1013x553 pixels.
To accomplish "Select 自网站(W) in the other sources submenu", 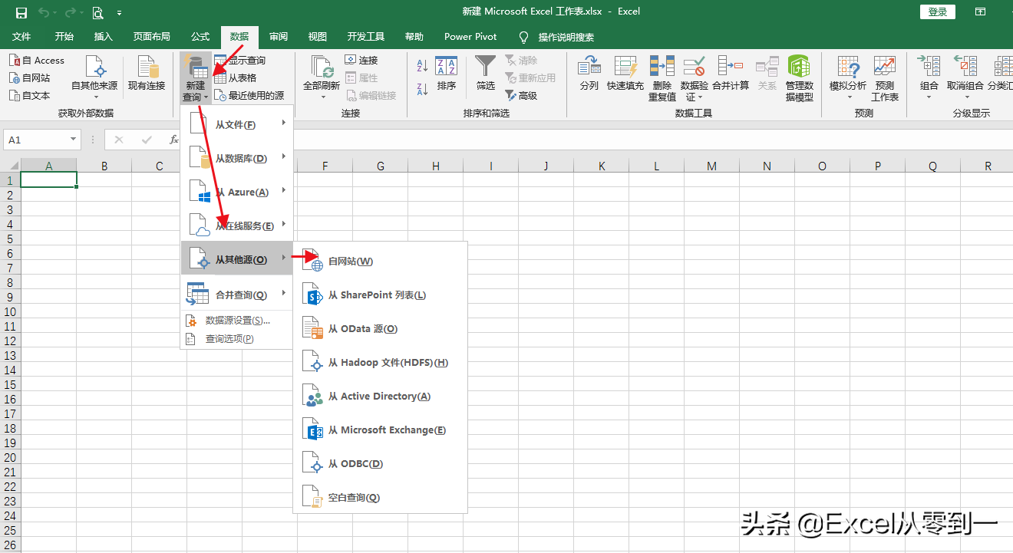I will point(381,262).
